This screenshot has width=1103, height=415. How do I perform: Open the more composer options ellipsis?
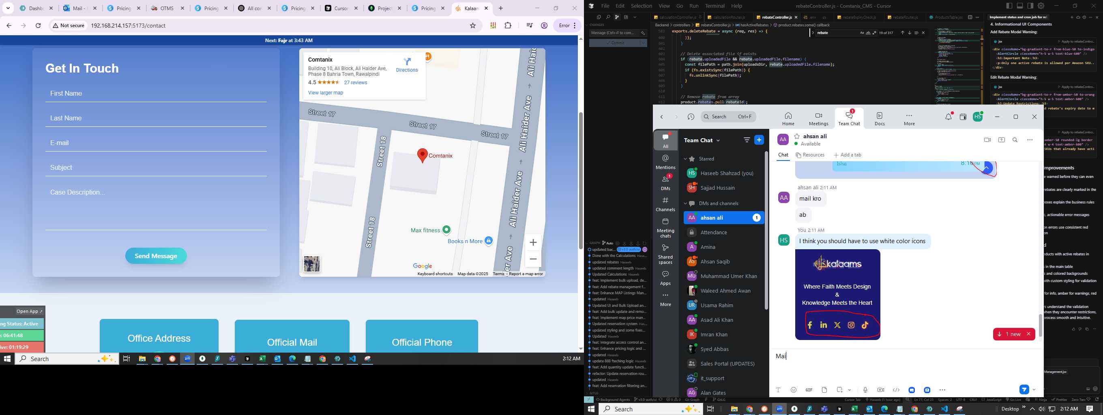[942, 390]
